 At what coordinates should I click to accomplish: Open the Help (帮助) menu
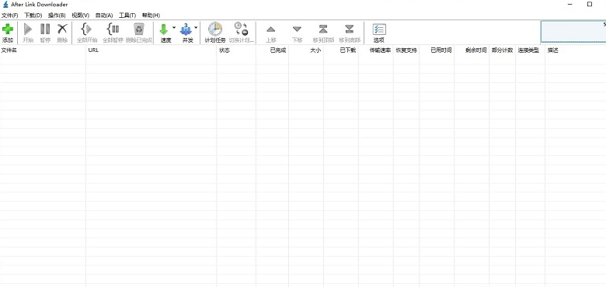[x=151, y=16]
